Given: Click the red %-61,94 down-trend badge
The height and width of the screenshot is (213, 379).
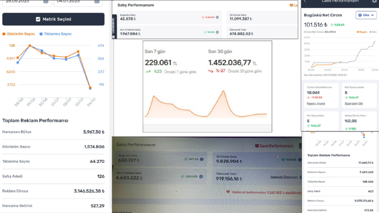Looking at the screenshot, I should (208, 17).
